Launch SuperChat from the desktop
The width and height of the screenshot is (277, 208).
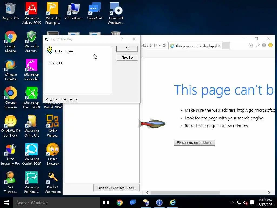coord(95,11)
